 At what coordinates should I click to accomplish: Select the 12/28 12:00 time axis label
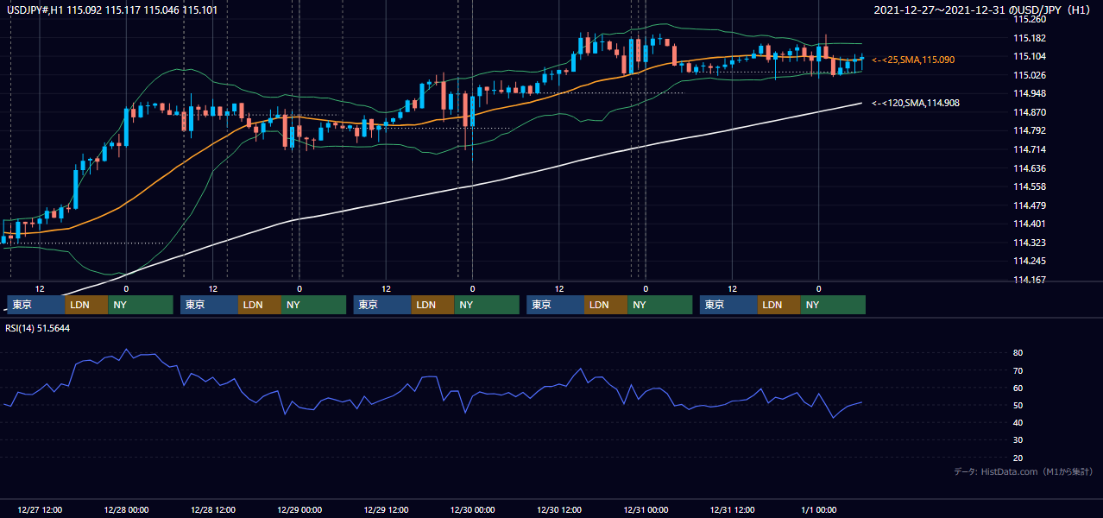click(212, 509)
